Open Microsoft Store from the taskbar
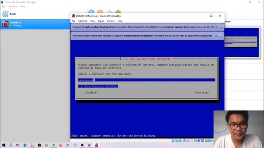Screen dimensions: 264x148 pos(39,145)
